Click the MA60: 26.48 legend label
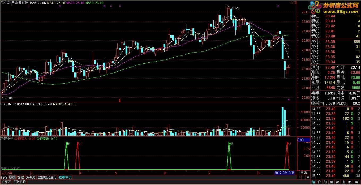The image size is (361, 185). click(94, 3)
